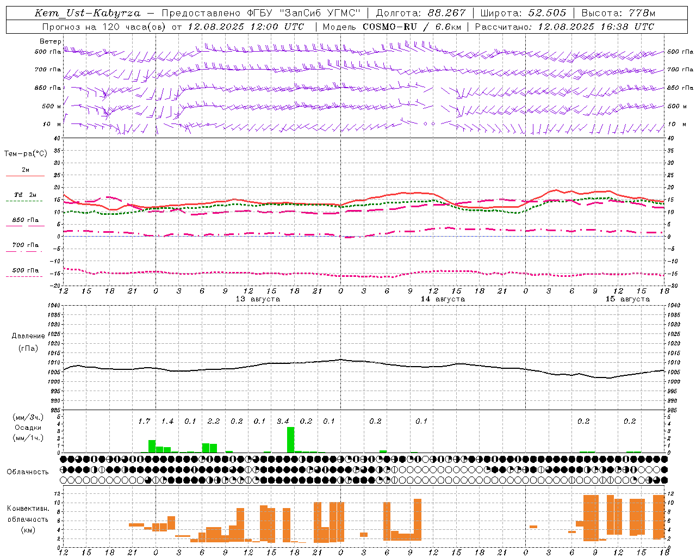
Task: Click the 1.4 precipitation value
Action: (167, 422)
